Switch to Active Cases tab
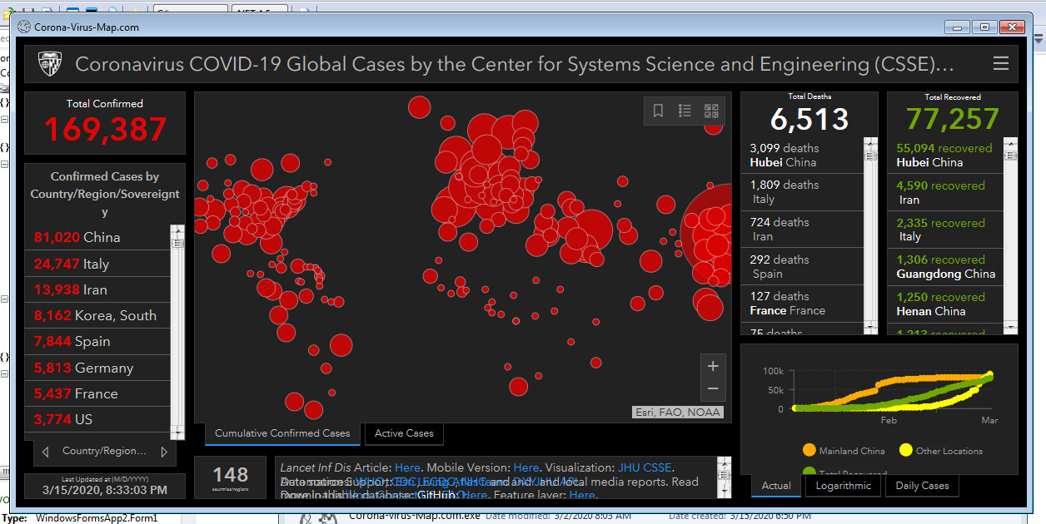The image size is (1046, 524). click(404, 433)
